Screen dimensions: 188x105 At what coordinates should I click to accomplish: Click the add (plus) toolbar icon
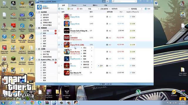[x=59, y=9]
